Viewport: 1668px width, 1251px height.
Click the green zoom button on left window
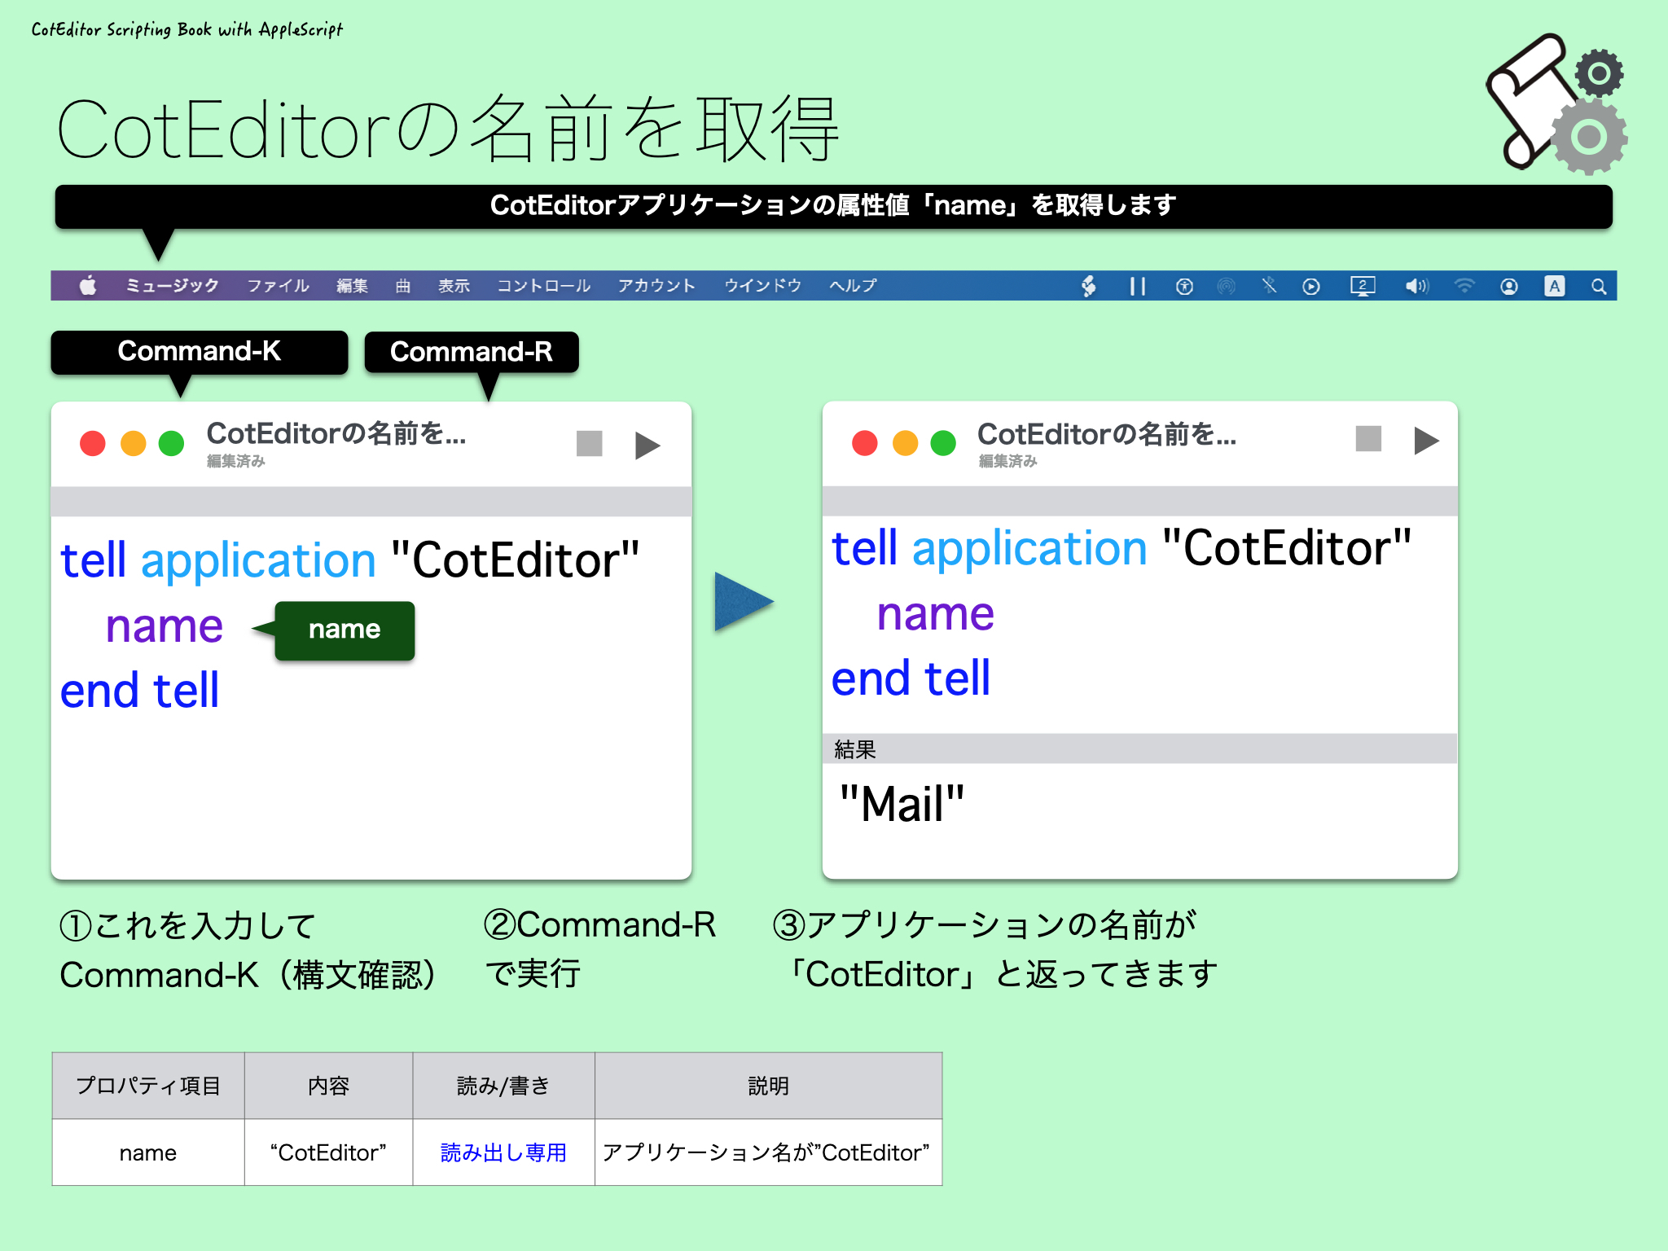[170, 443]
